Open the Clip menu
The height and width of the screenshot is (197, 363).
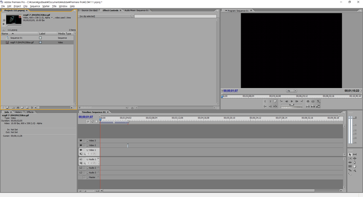coord(25,6)
